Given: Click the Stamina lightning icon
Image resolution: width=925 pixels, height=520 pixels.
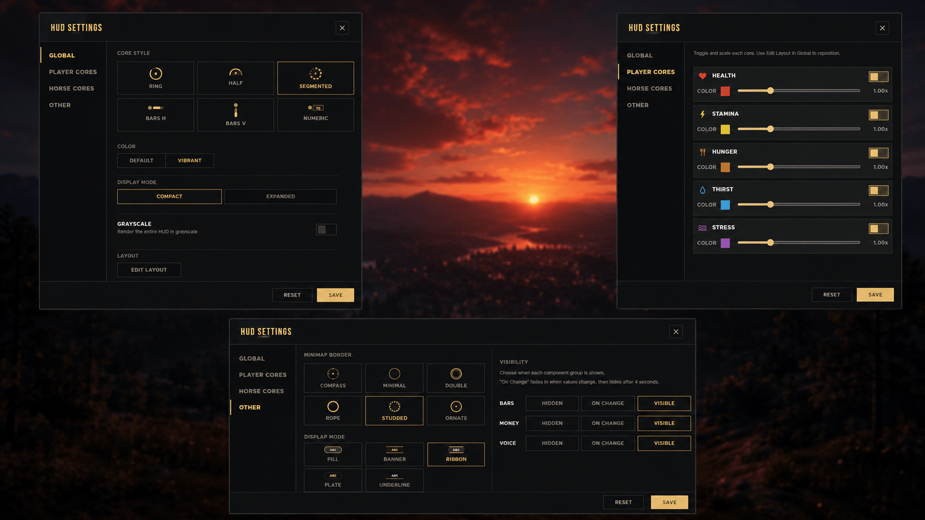Looking at the screenshot, I should pyautogui.click(x=703, y=114).
